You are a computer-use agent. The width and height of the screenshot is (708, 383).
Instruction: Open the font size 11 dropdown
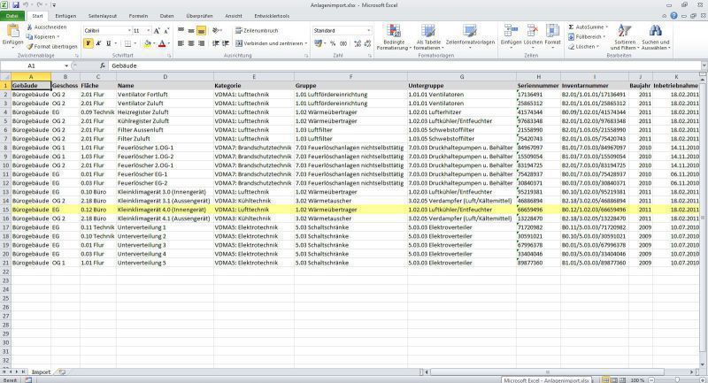pos(148,31)
